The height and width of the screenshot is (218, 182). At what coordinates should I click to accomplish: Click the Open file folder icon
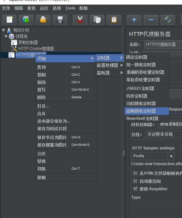[43, 20]
